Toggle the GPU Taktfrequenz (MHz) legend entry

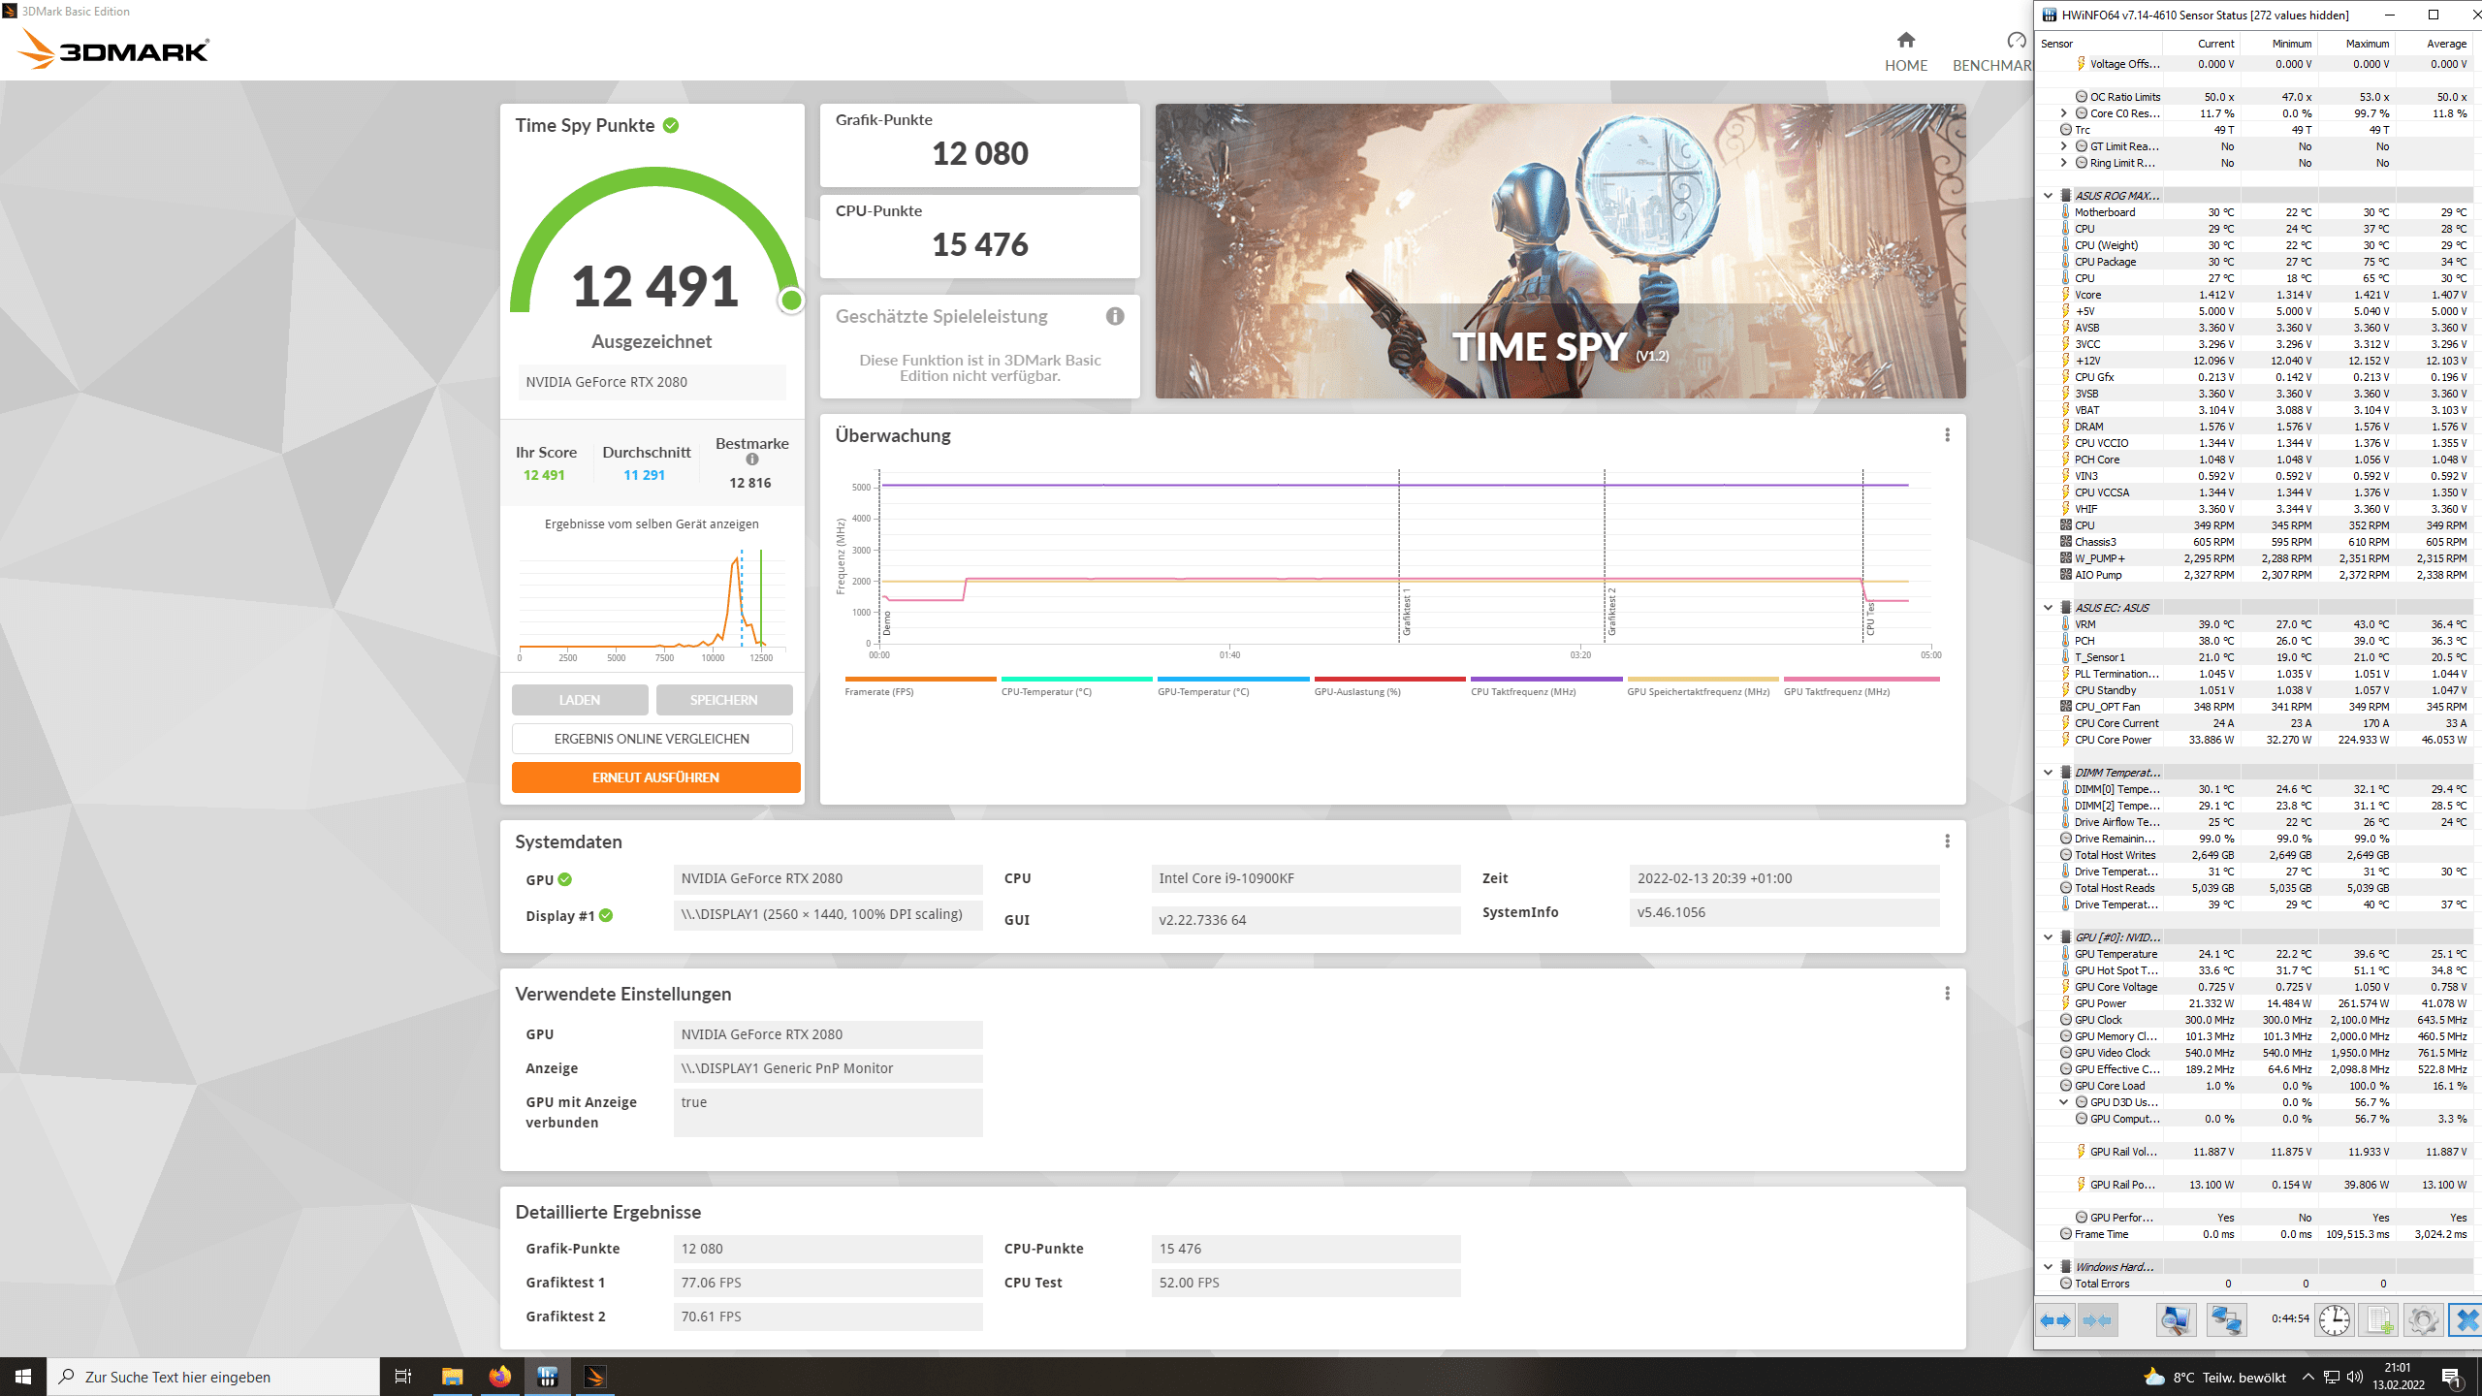(x=1861, y=686)
